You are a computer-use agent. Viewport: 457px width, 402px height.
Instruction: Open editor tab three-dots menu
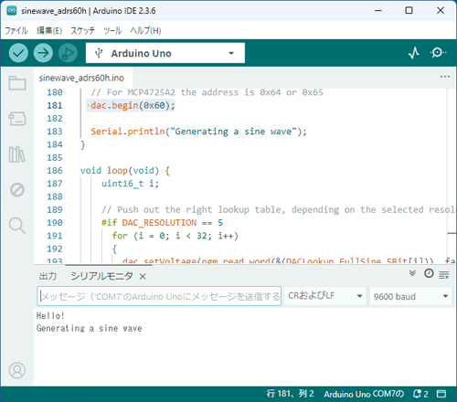(445, 77)
